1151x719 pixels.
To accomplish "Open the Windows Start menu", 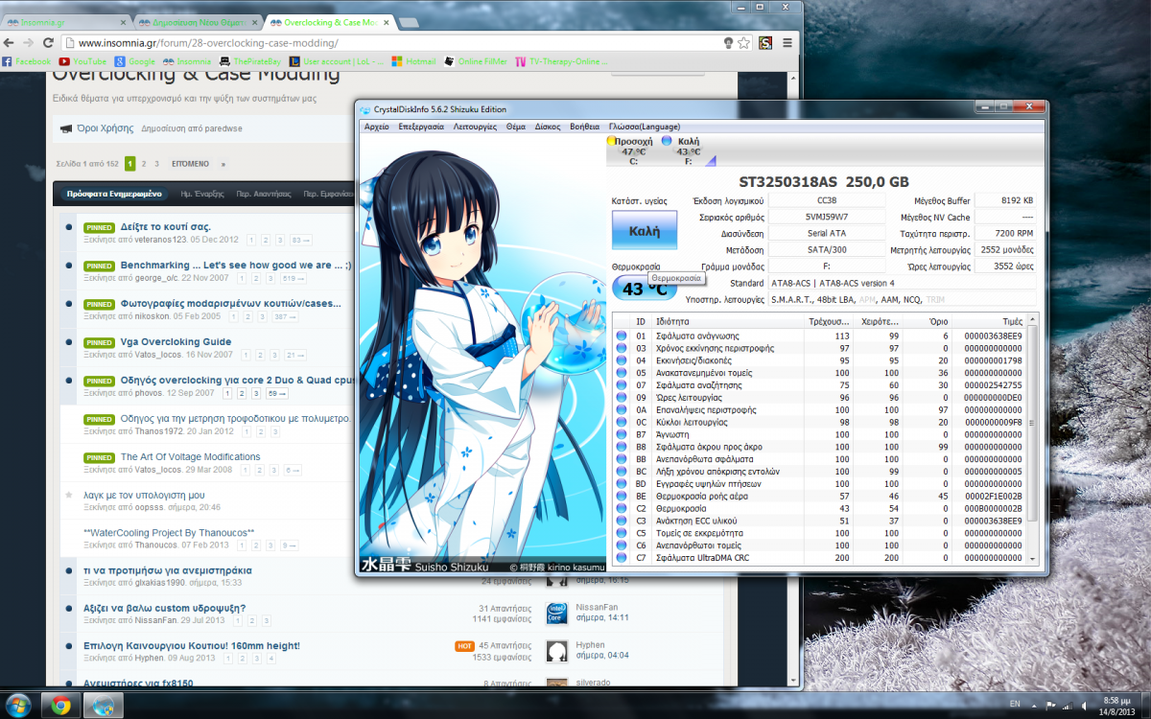I will (19, 705).
